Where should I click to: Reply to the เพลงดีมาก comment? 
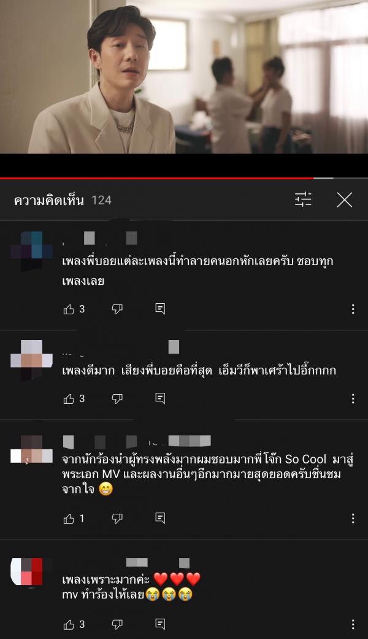click(x=161, y=398)
